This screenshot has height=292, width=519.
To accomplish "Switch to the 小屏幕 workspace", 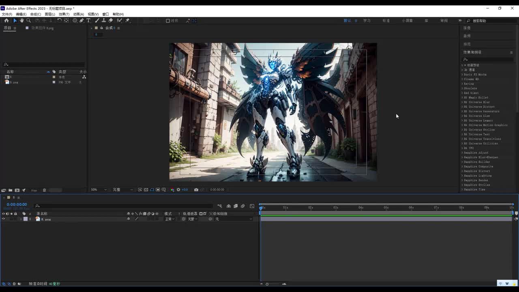I will pos(407,21).
